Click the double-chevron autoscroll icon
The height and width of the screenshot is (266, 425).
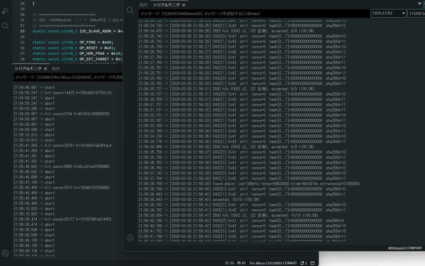tap(420, 3)
